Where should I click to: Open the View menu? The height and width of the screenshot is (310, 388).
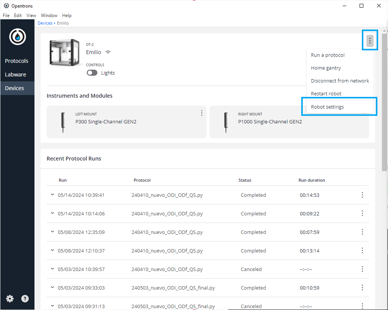(x=31, y=15)
